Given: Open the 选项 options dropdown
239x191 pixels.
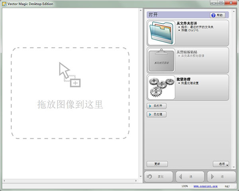Looking at the screenshot, I should [221, 164].
